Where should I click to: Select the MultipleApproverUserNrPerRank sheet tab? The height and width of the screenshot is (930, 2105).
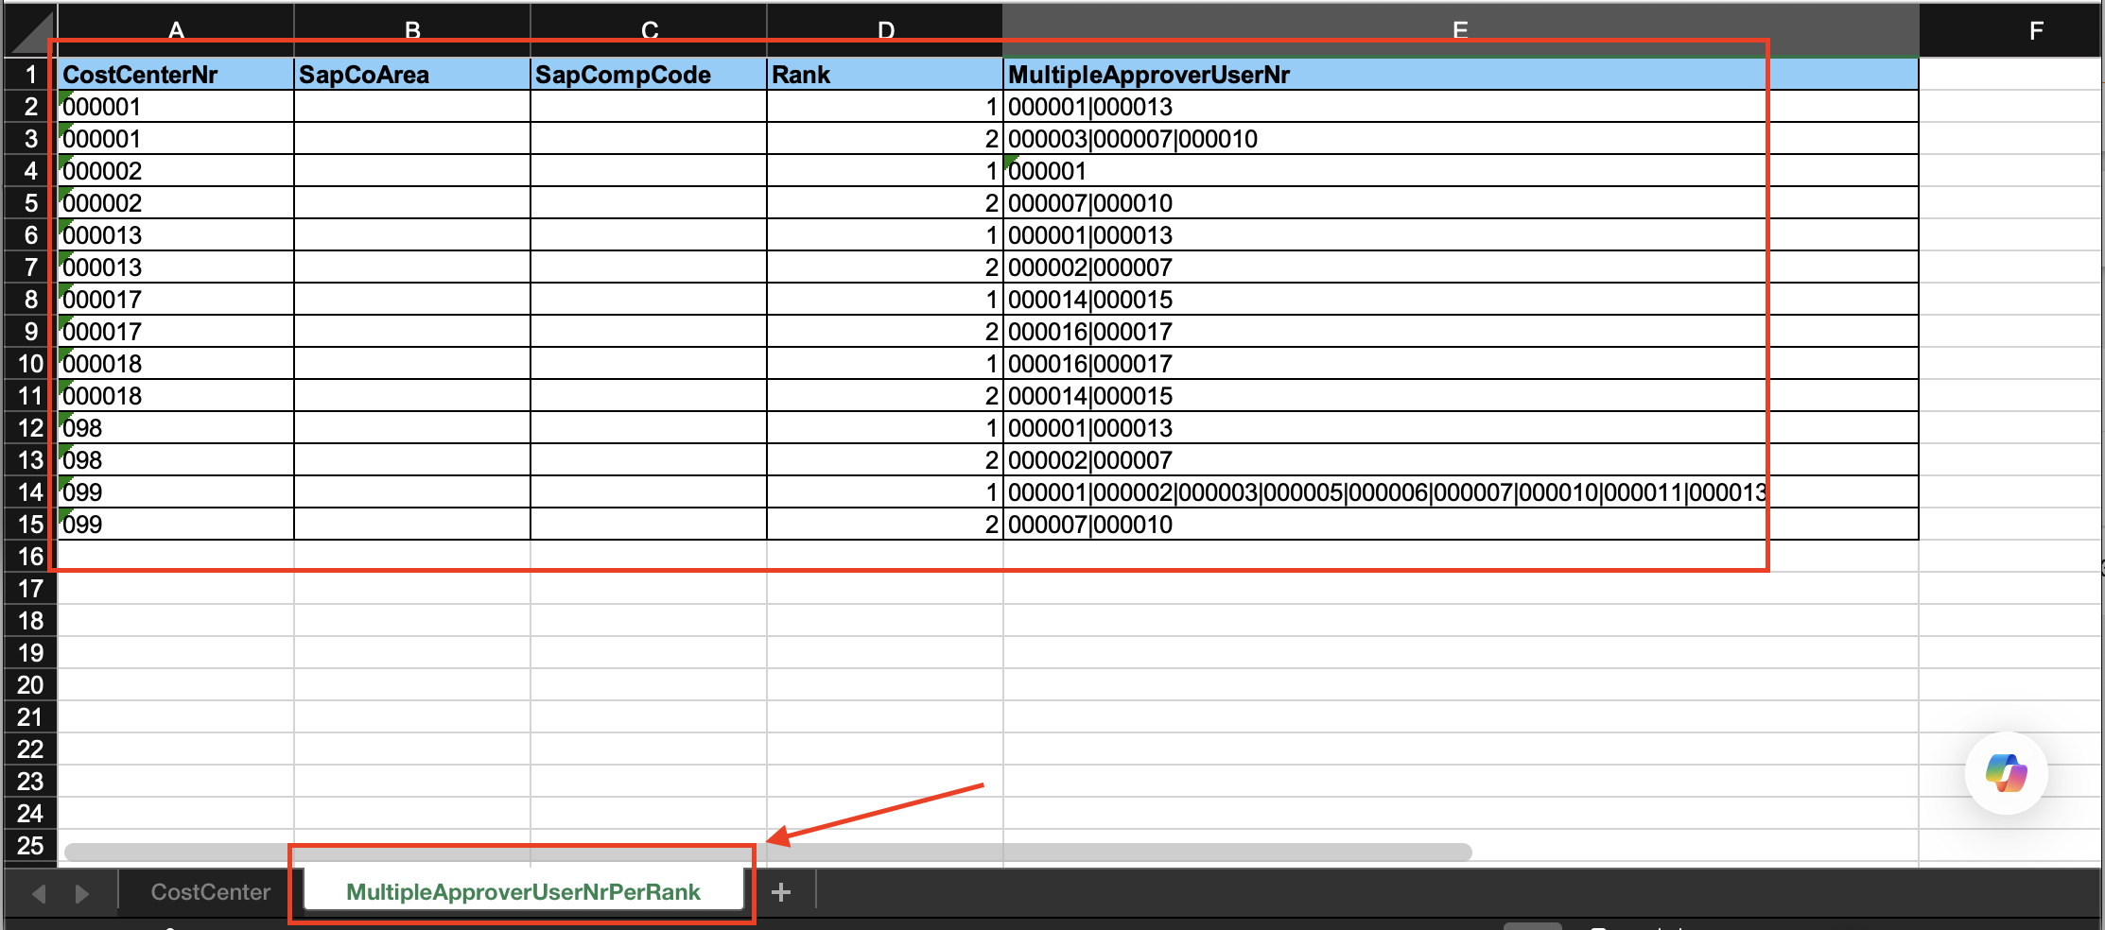[524, 892]
